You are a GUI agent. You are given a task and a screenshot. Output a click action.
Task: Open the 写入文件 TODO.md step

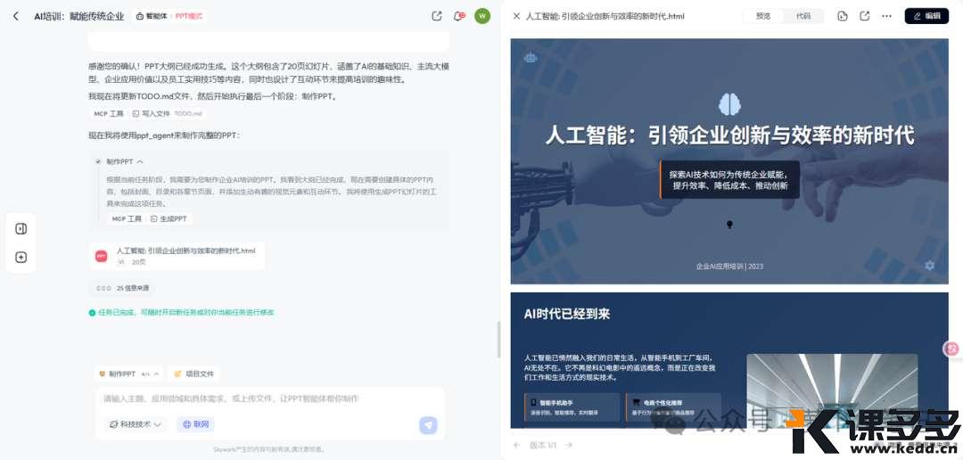click(167, 113)
